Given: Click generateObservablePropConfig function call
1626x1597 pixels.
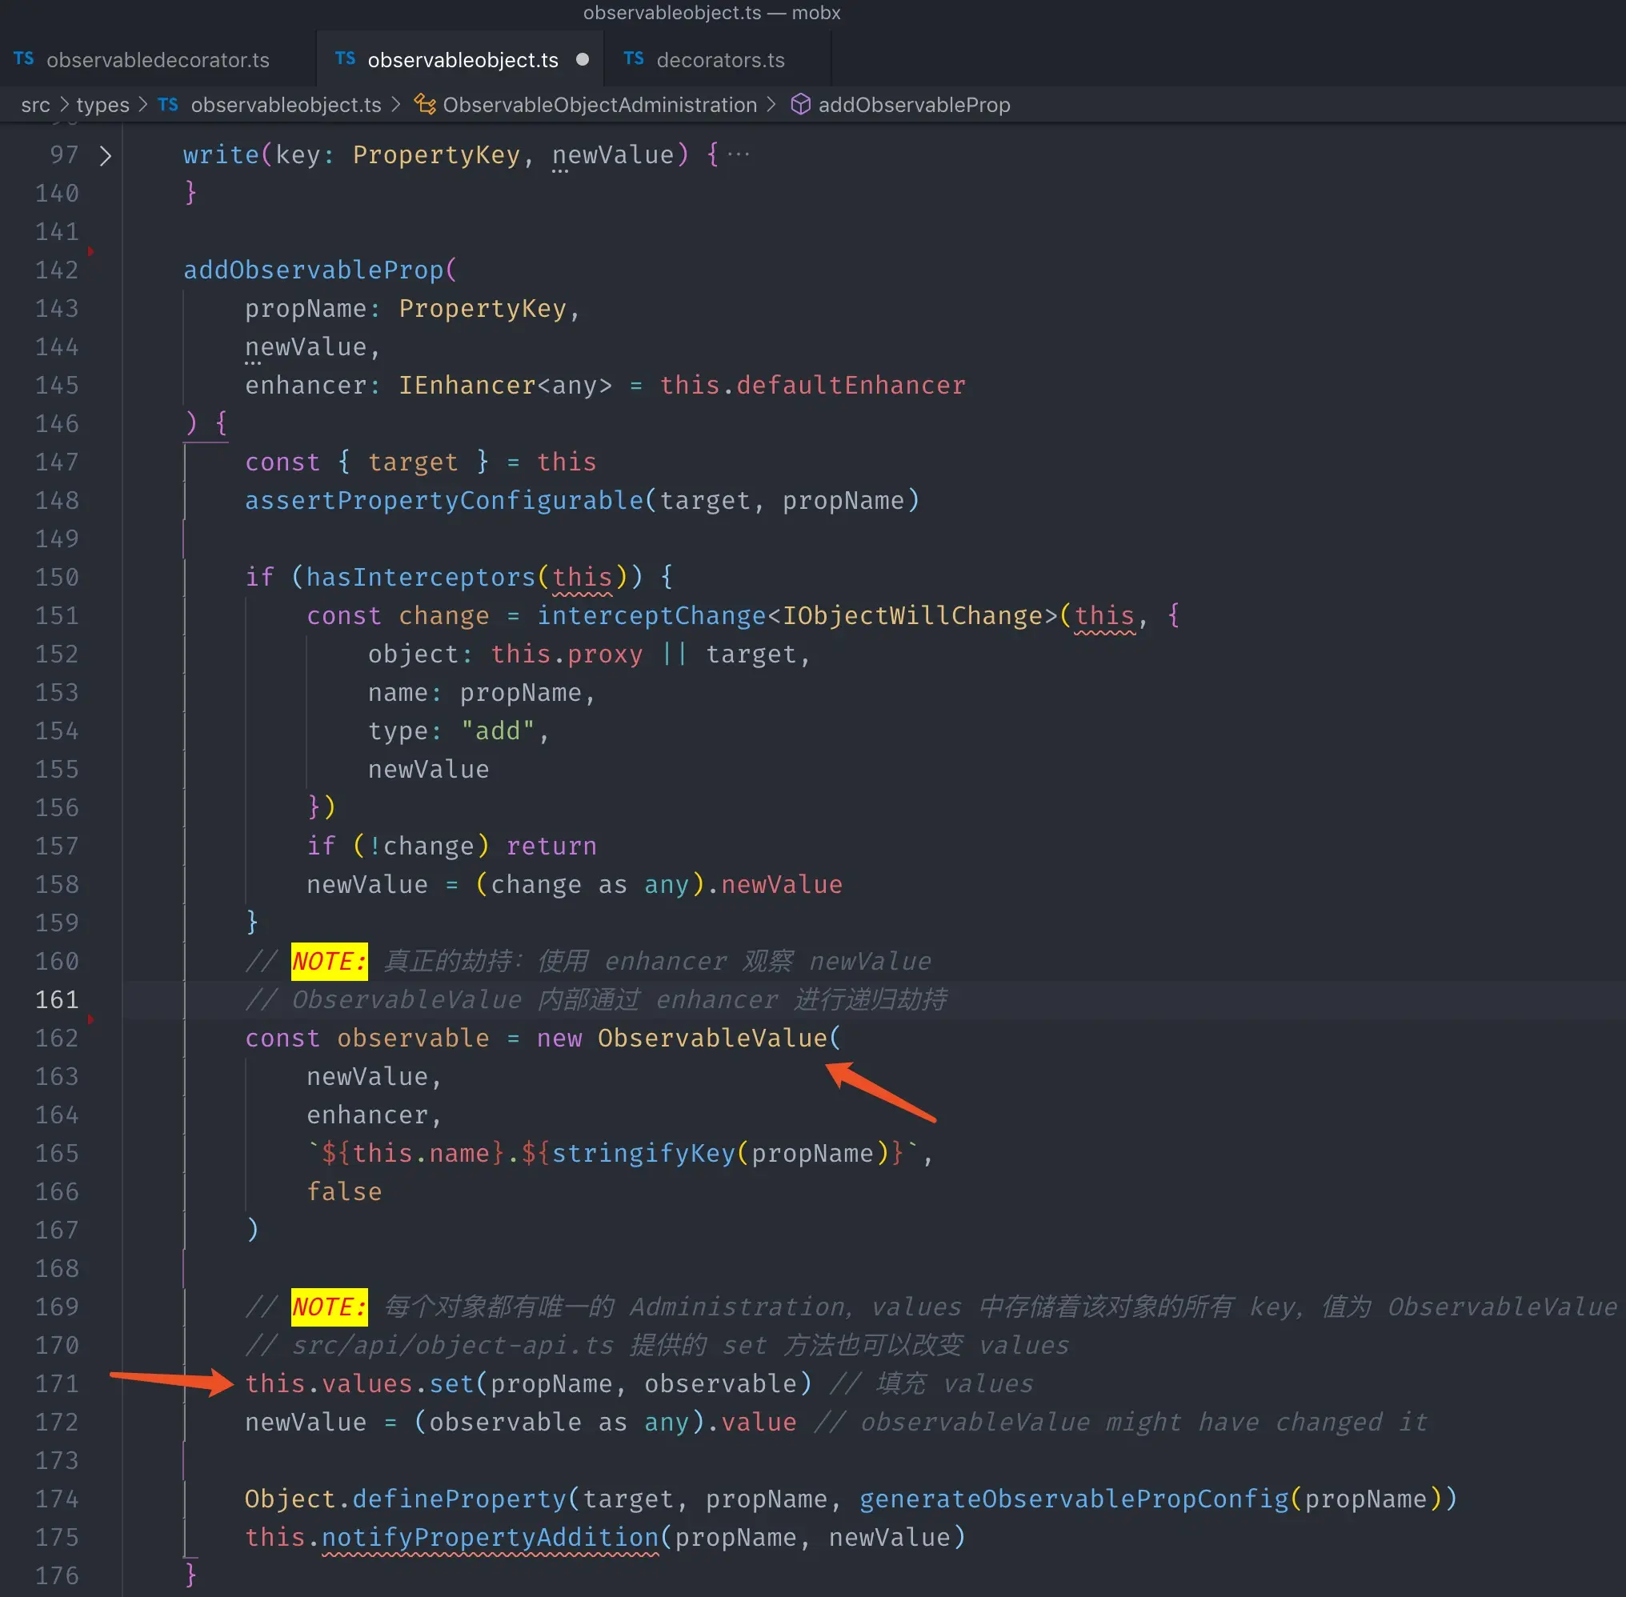Looking at the screenshot, I should point(1073,1499).
